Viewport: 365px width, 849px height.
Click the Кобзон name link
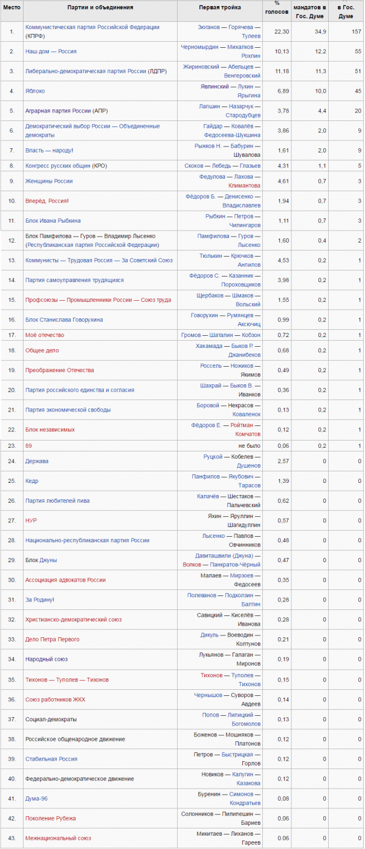point(251,335)
